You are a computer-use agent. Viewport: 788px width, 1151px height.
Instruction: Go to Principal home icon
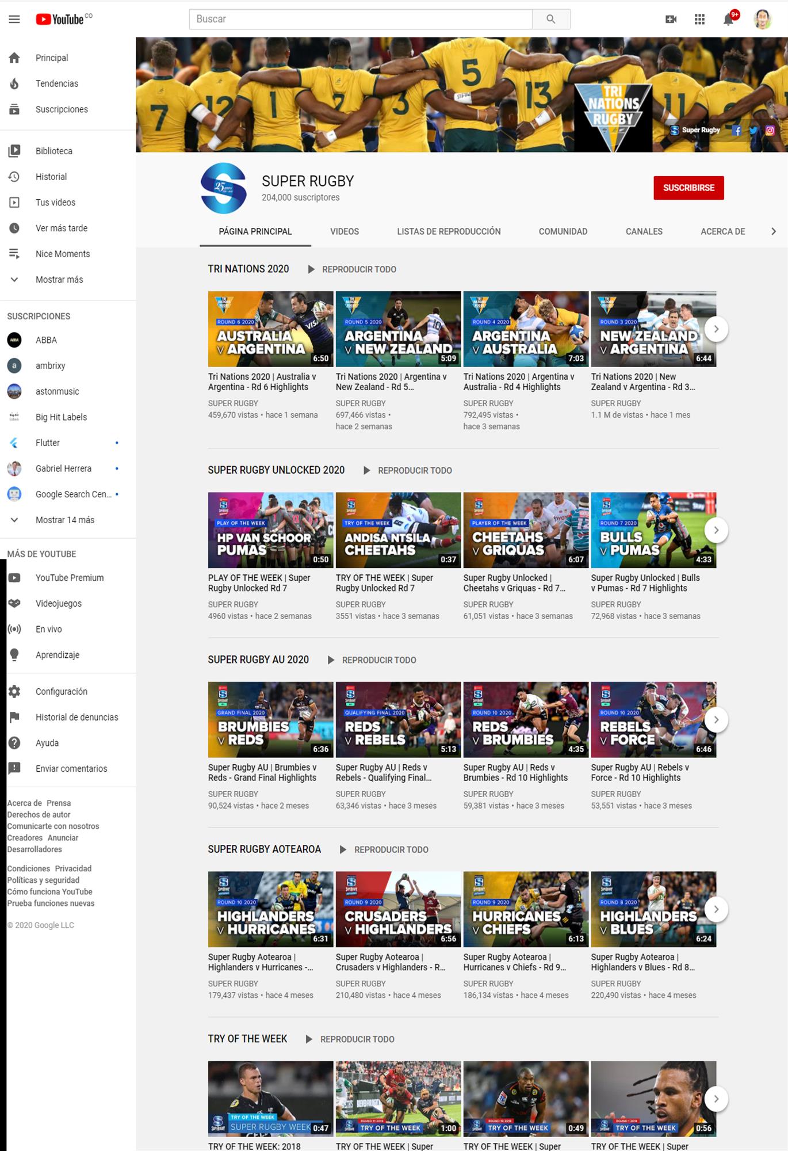[x=14, y=58]
